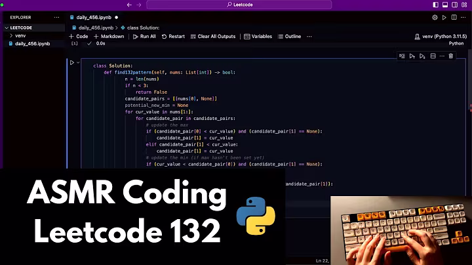Run the Solution class cell
Screen dimensions: 472x265
(72, 62)
